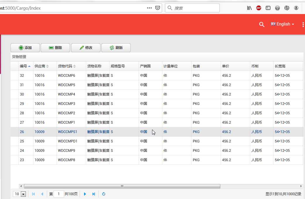The width and height of the screenshot is (305, 199).
Task: Click the 删除 (Delete) button
Action: coord(55,48)
